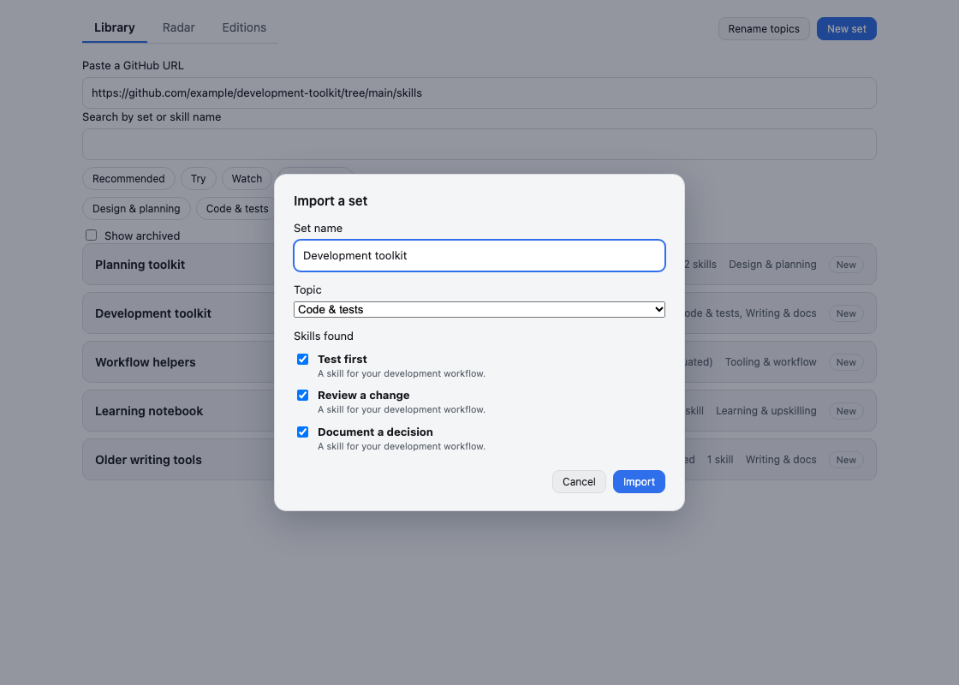This screenshot has height=685, width=959.
Task: Click the New badge on Planning toolkit
Action: (x=846, y=265)
